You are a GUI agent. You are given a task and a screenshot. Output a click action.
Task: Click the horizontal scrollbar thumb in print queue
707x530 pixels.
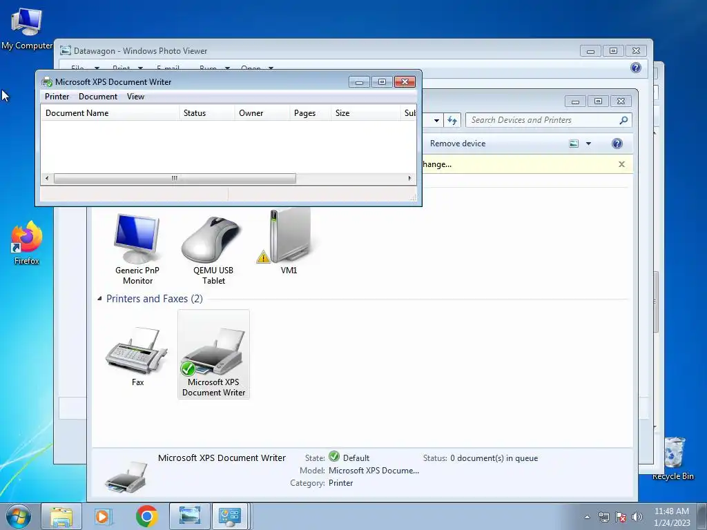click(175, 178)
